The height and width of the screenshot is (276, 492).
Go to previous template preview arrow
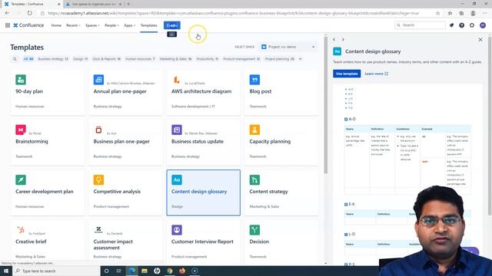coord(334,39)
